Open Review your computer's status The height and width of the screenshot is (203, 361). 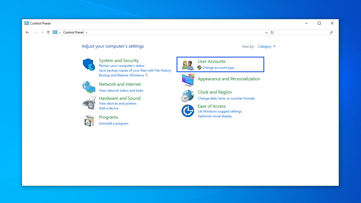(122, 66)
